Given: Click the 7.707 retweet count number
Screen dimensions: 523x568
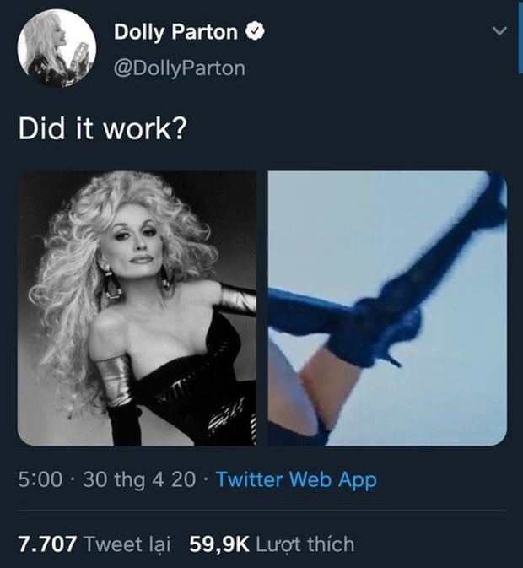Looking at the screenshot, I should (x=47, y=544).
